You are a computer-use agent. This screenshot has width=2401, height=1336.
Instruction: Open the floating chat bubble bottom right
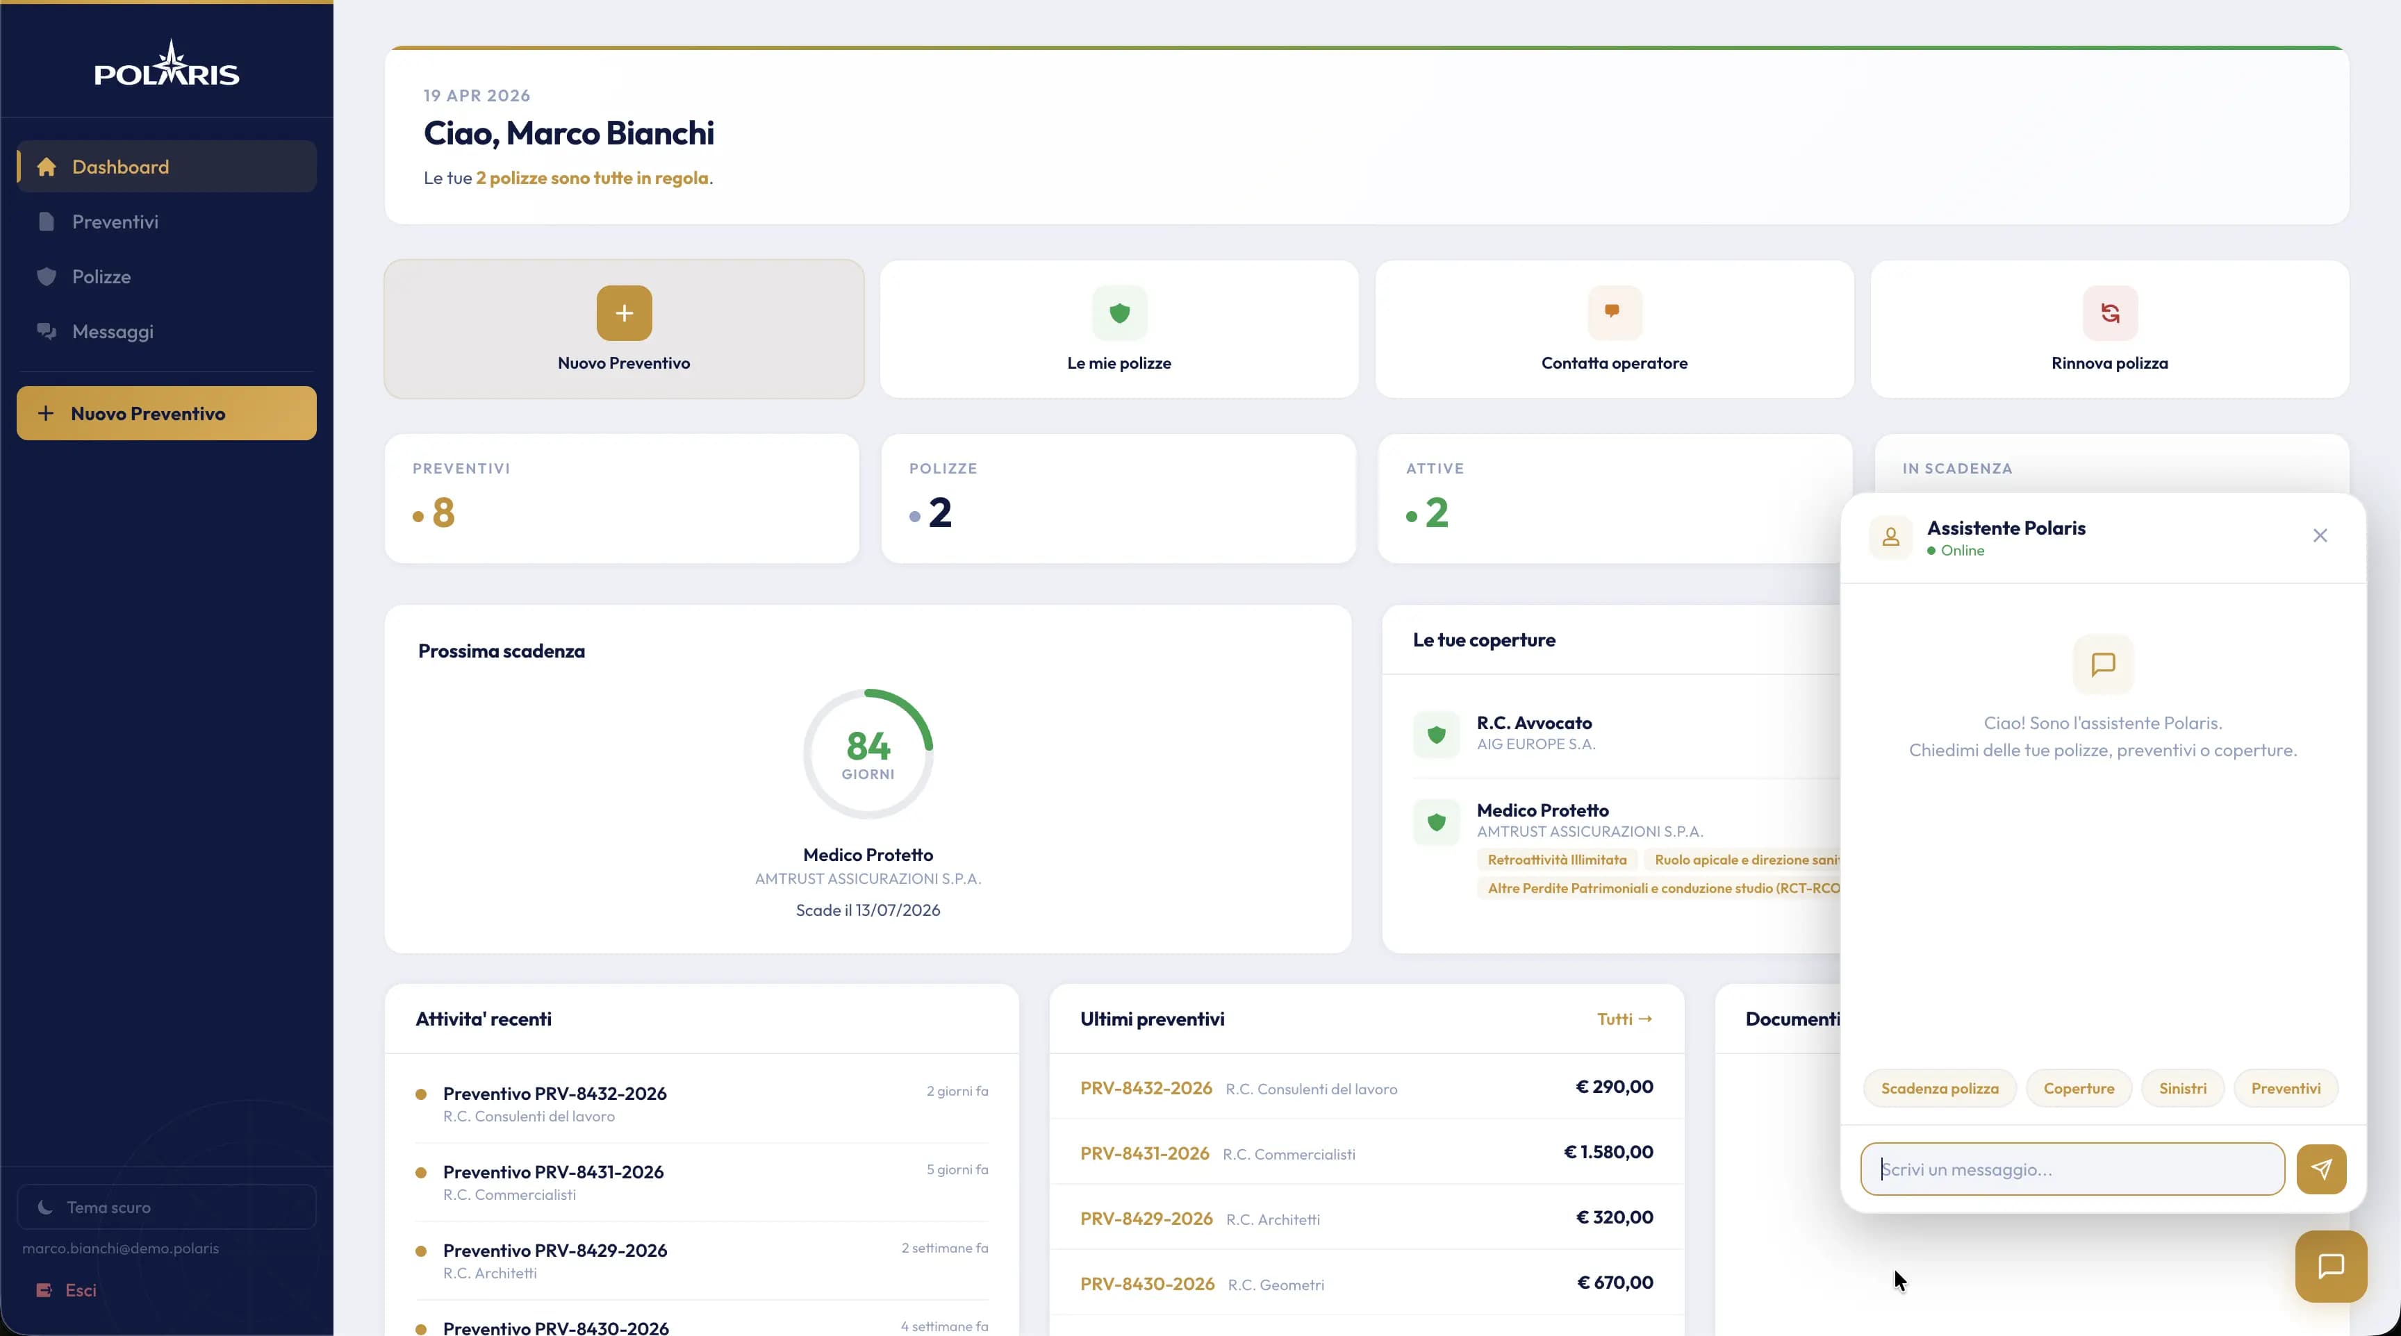click(x=2329, y=1265)
